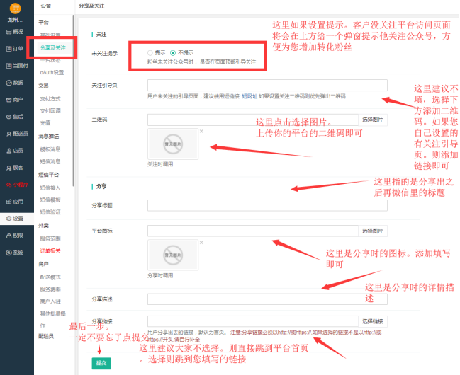The width and height of the screenshot is (460, 375).
Task: Open 订单 orders icon in sidebar
Action: [x=9, y=49]
